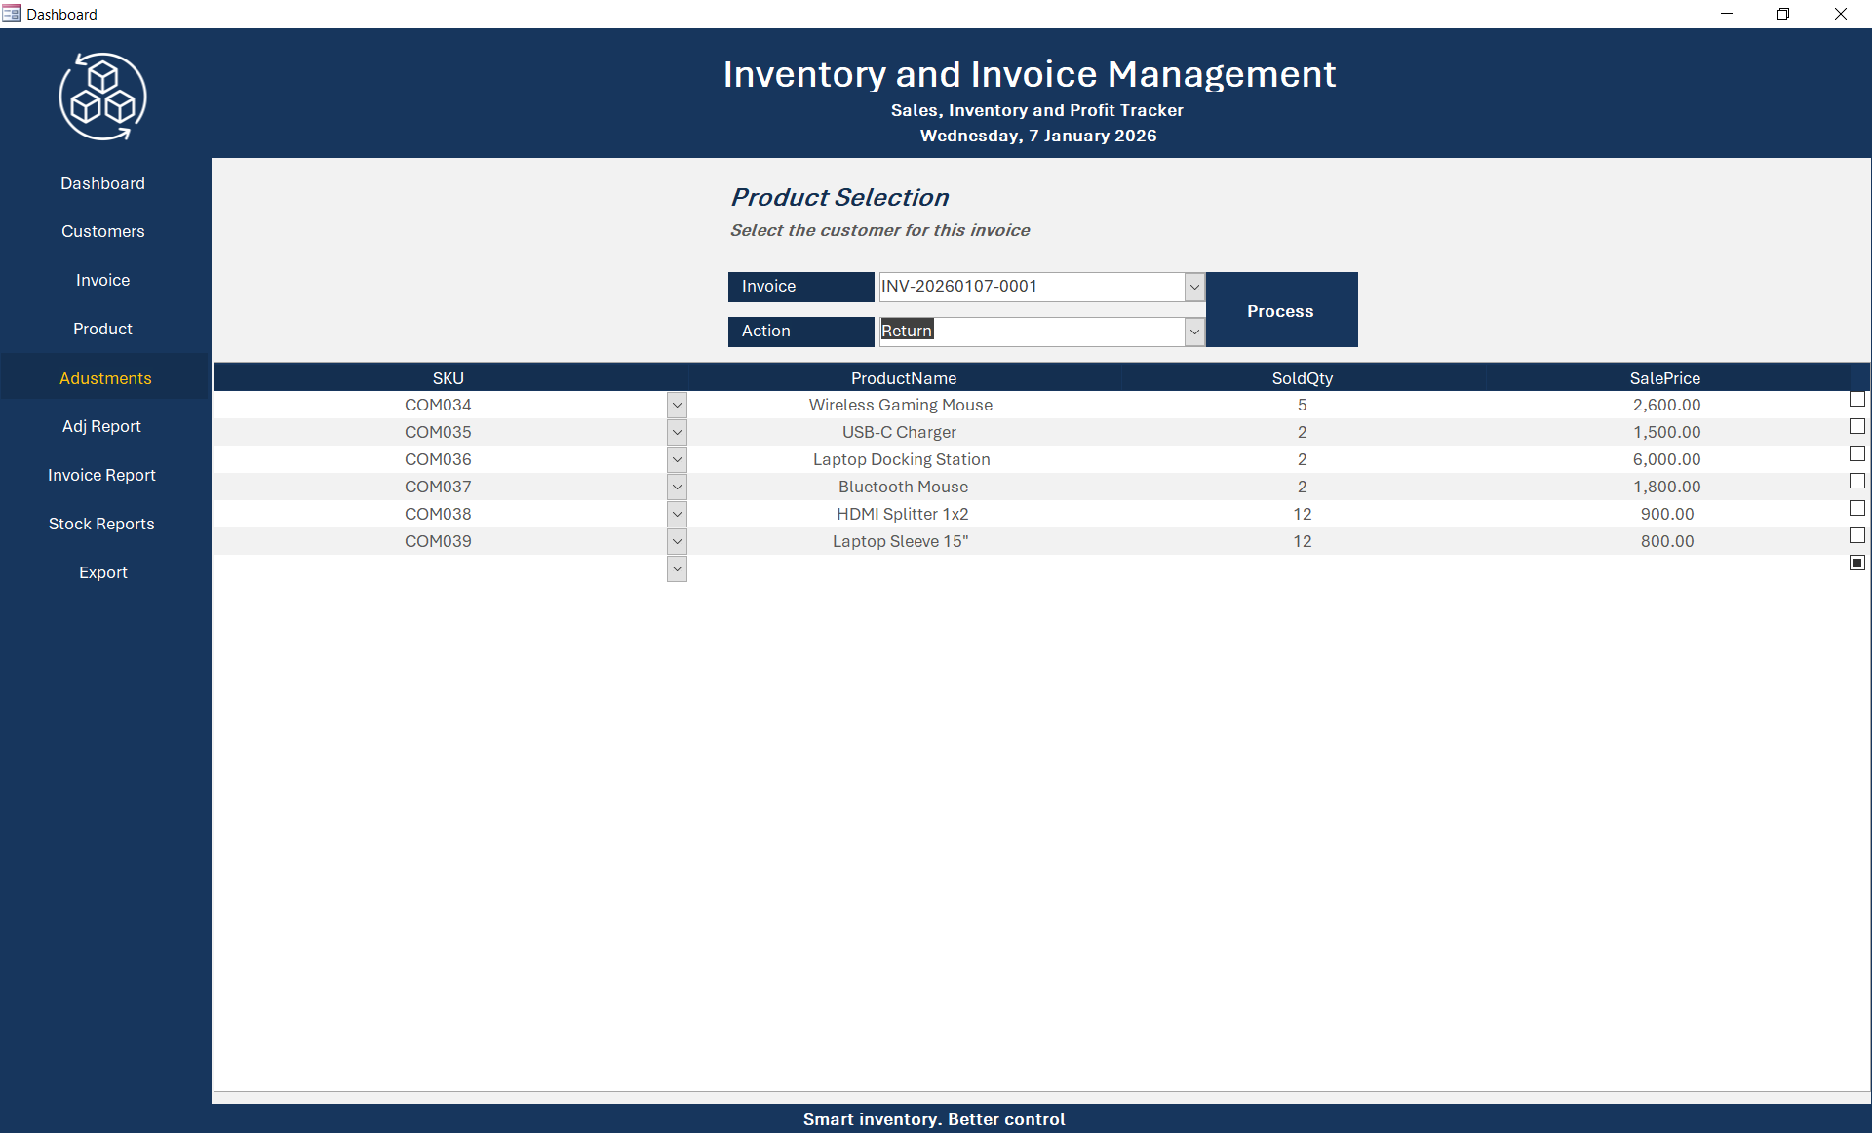The image size is (1872, 1133).
Task: Tick the checkbox for Laptop Docking Station row
Action: click(1857, 454)
